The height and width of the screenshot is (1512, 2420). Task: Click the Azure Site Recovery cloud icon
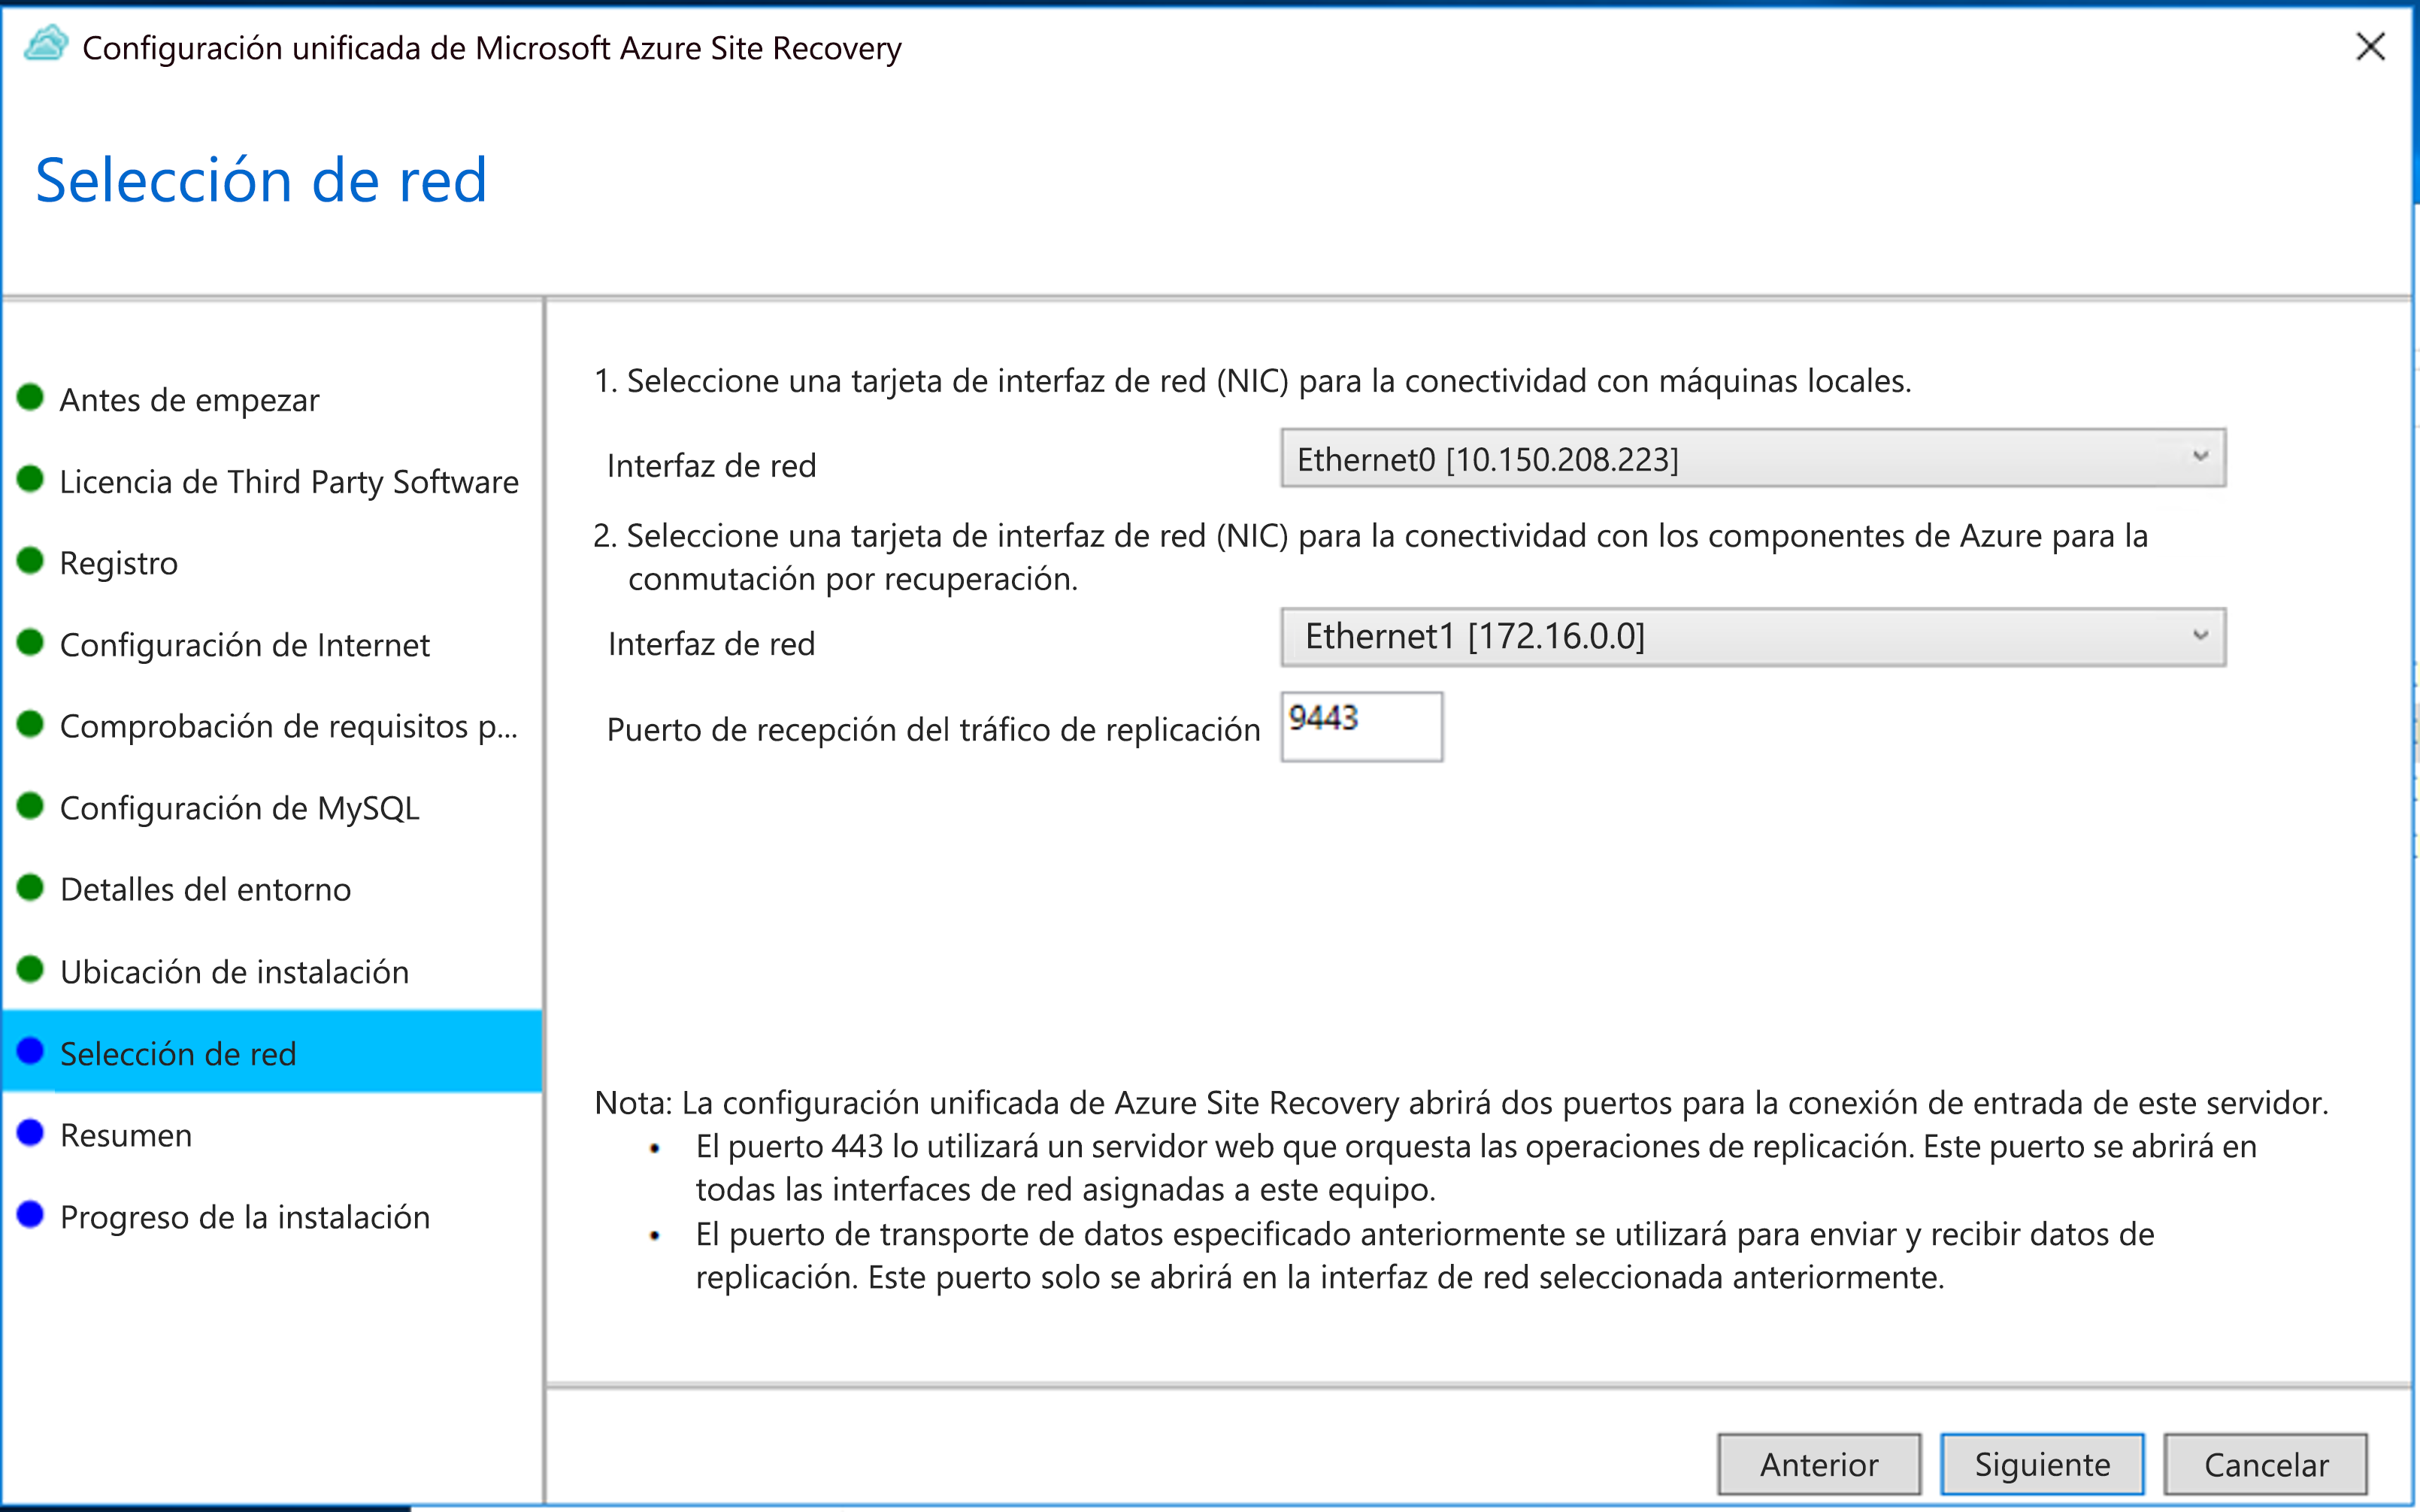tap(46, 45)
